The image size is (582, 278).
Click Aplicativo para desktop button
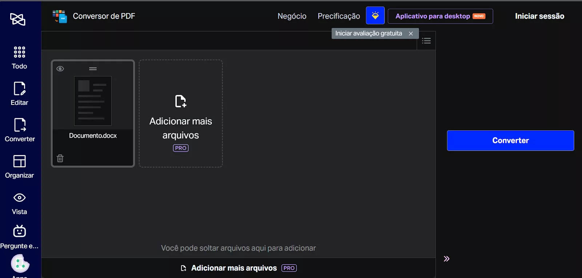(x=441, y=16)
